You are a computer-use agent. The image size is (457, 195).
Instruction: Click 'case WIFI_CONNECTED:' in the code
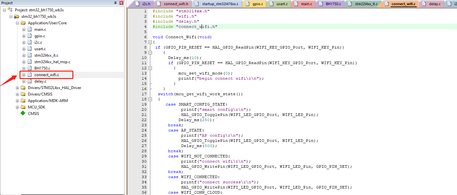coord(194,177)
